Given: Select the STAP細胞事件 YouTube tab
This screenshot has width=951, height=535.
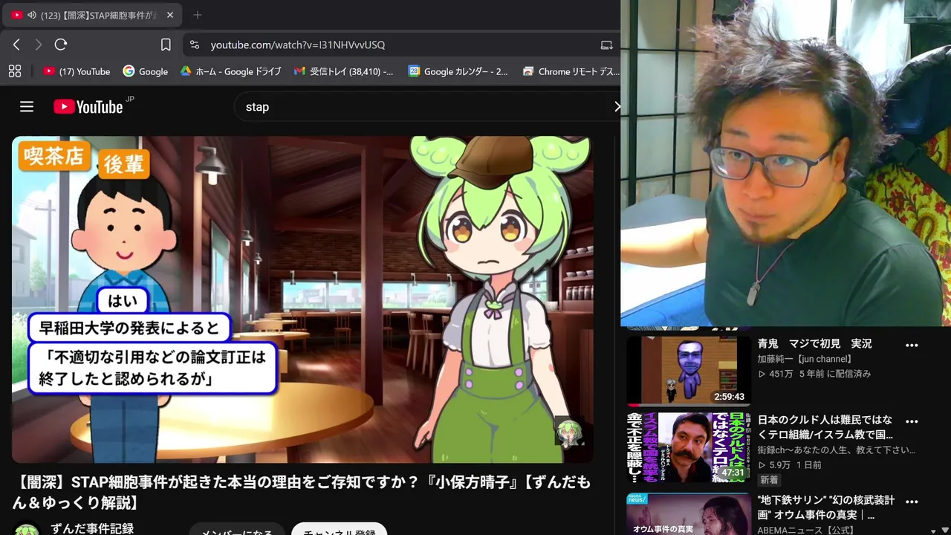Looking at the screenshot, I should [x=93, y=15].
